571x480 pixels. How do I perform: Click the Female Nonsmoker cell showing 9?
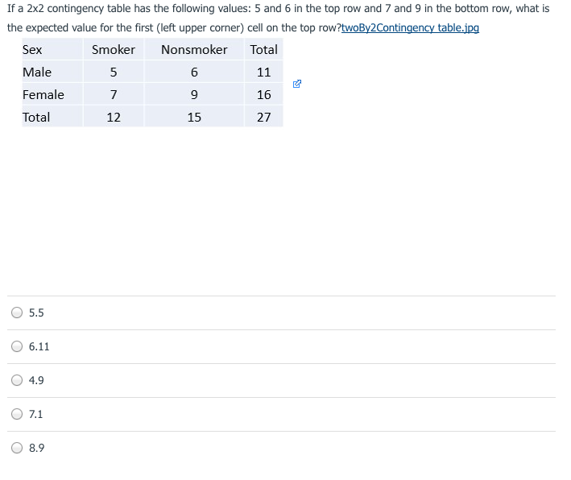[194, 94]
